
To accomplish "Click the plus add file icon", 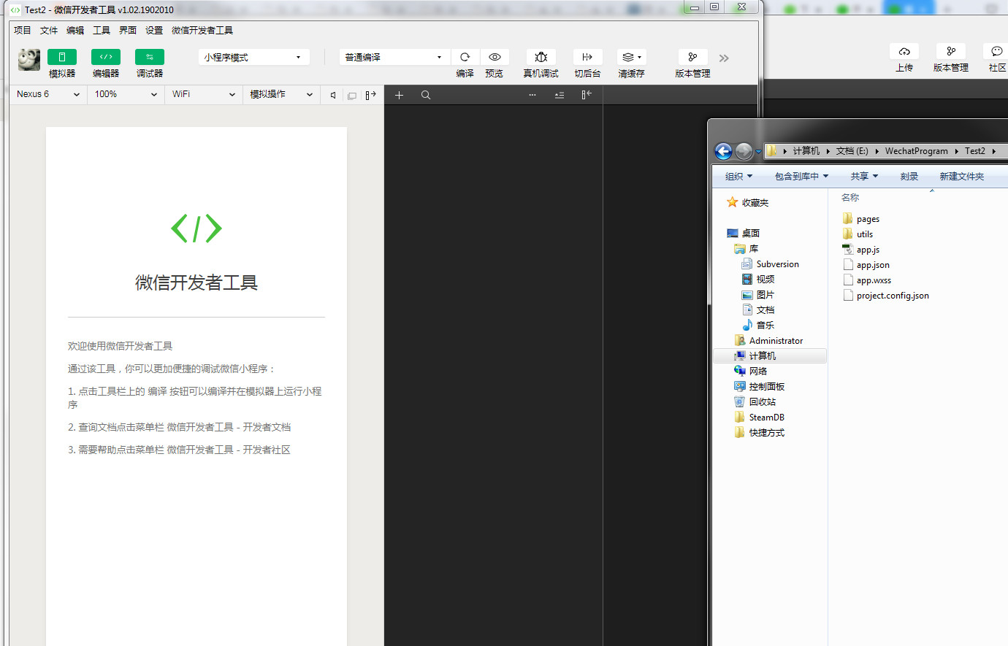I will point(399,95).
